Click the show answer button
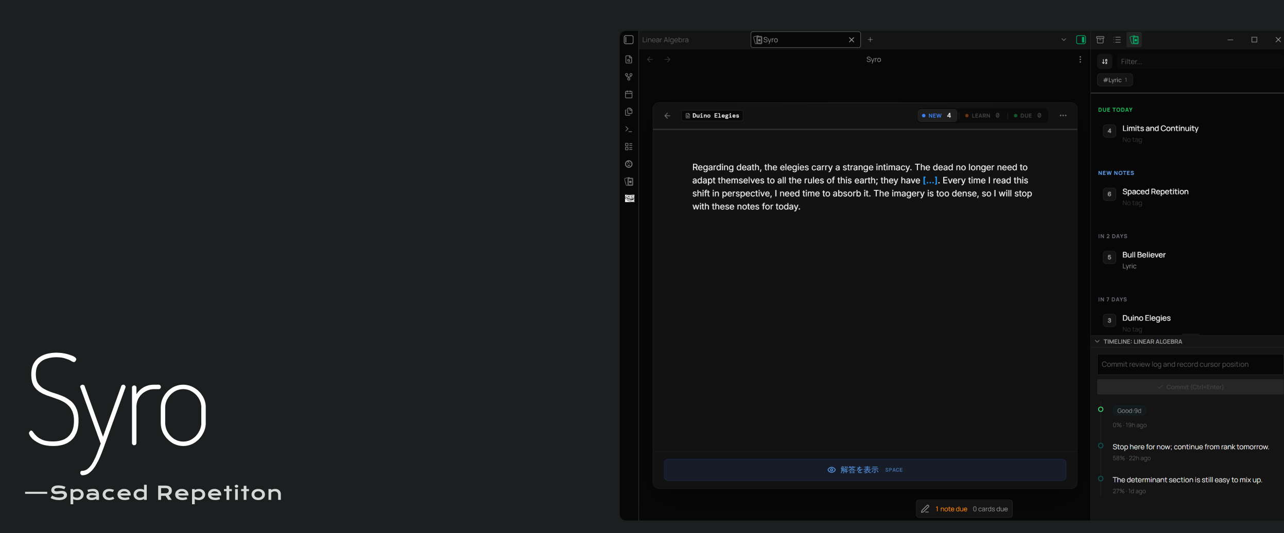This screenshot has height=533, width=1284. pos(864,470)
